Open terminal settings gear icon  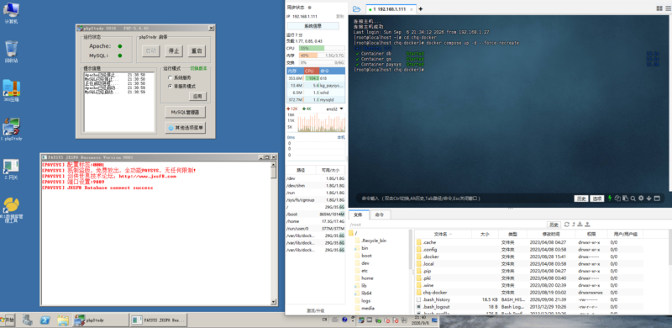[641, 198]
